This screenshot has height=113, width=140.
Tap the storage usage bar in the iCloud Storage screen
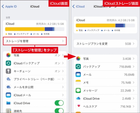coord(105,25)
